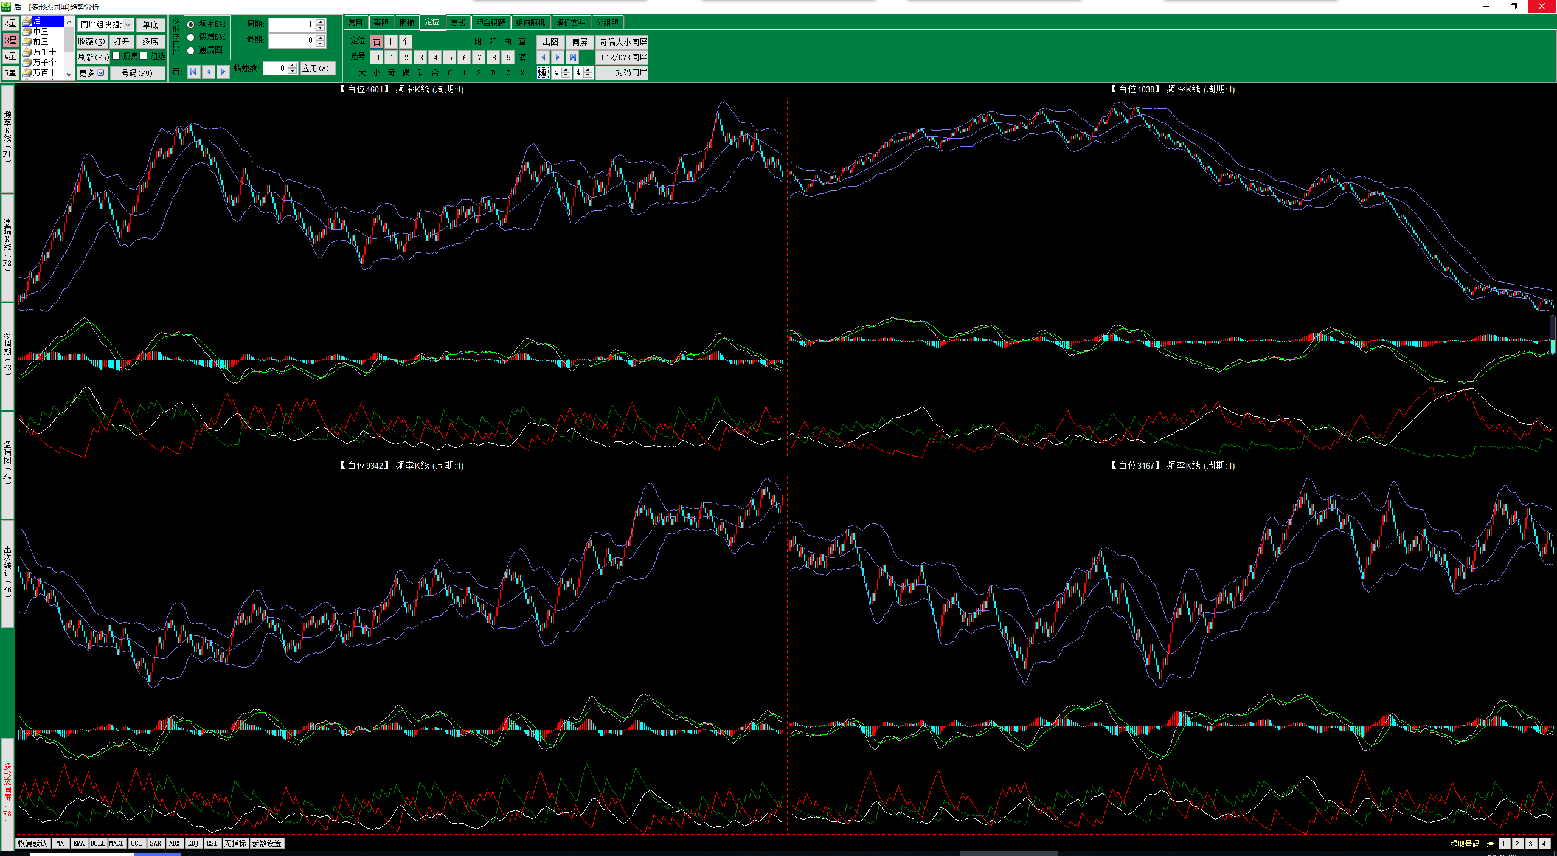Click the MACD indicator button
The width and height of the screenshot is (1557, 856).
116,843
